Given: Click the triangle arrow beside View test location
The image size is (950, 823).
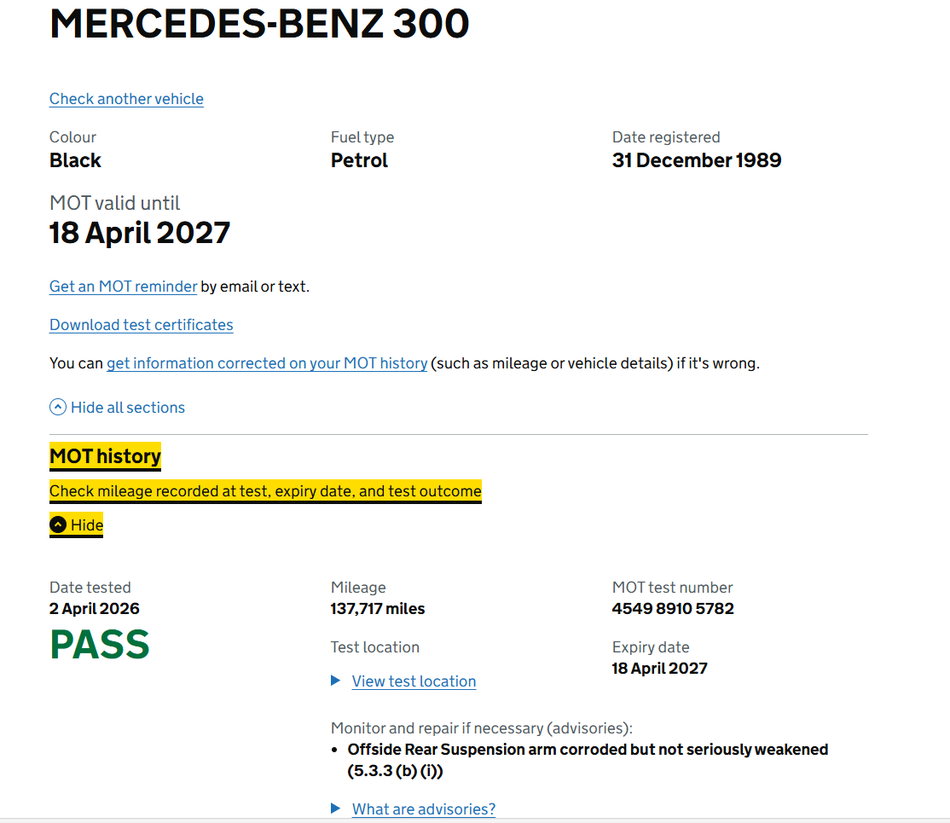Looking at the screenshot, I should (336, 681).
